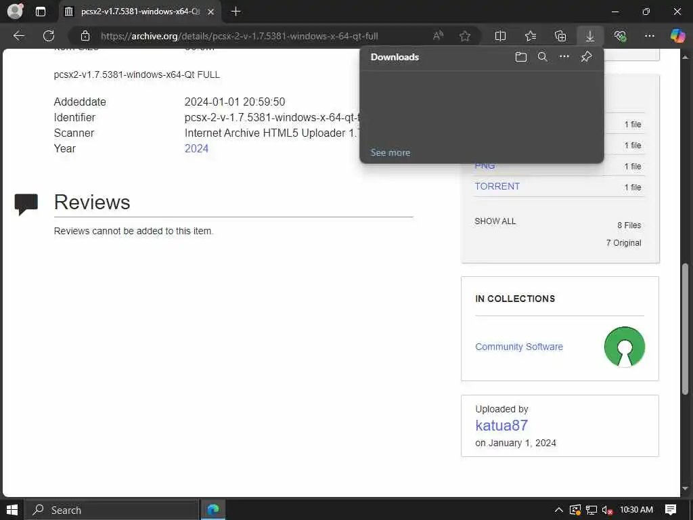Image resolution: width=693 pixels, height=520 pixels.
Task: Click the 'Addeddate' label text
Action: [80, 102]
